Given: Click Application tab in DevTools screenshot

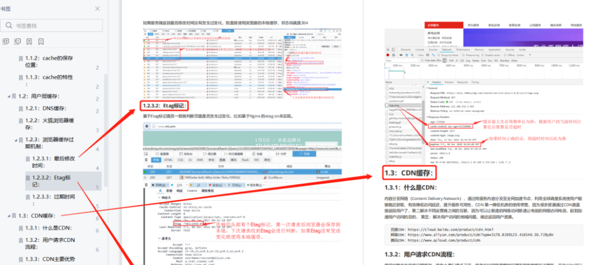Looking at the screenshot, I should [x=494, y=50].
